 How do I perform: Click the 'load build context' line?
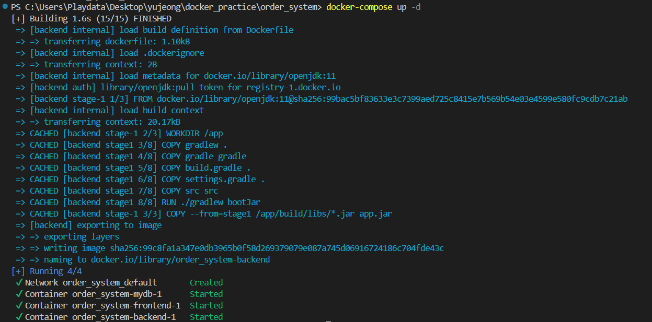[x=110, y=111]
